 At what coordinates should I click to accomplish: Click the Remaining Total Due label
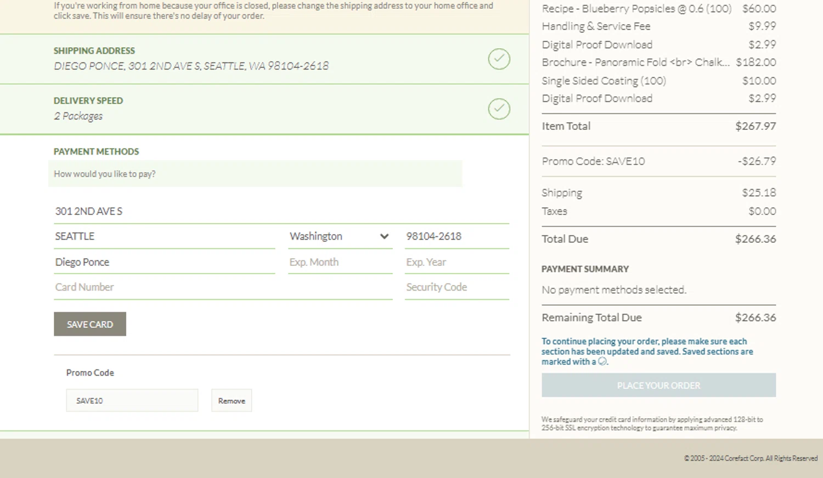click(x=591, y=317)
